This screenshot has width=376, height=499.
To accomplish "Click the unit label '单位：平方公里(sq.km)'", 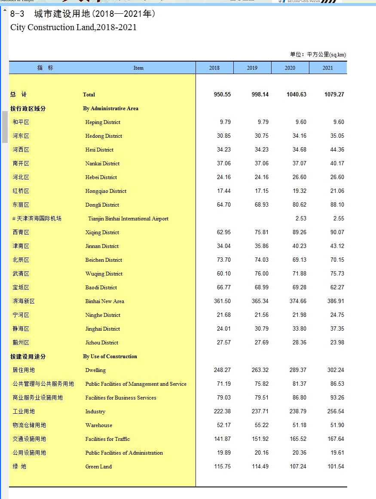I will click(318, 54).
